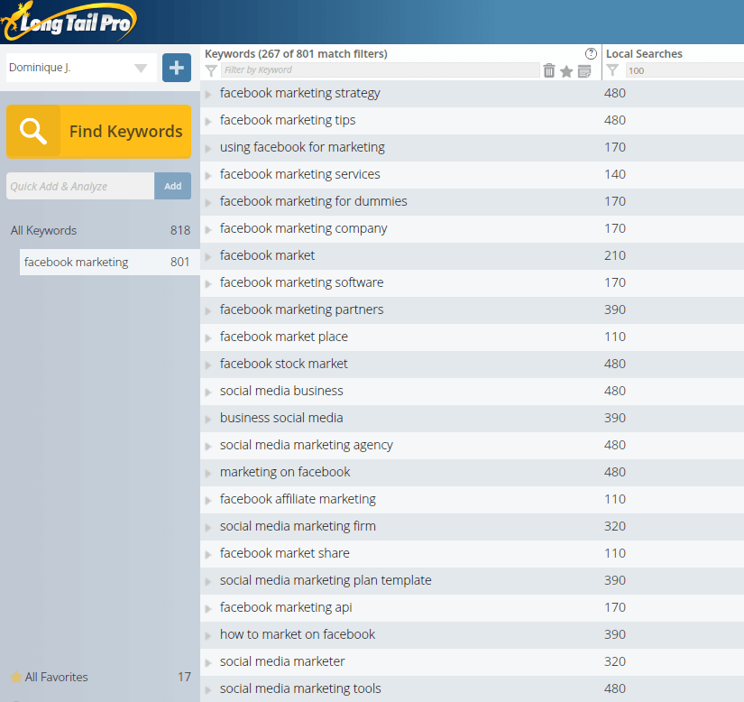This screenshot has height=702, width=744.
Task: Select keyword 'business social media'
Action: (x=281, y=418)
